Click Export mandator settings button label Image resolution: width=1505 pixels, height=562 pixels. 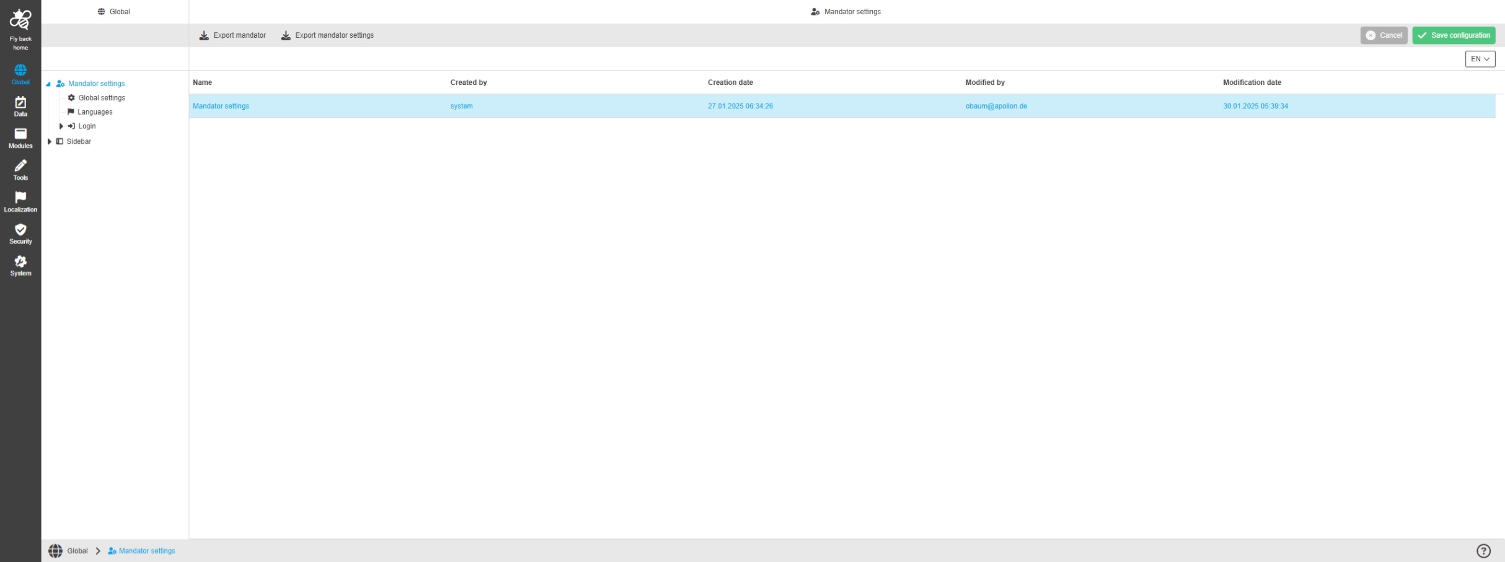334,35
